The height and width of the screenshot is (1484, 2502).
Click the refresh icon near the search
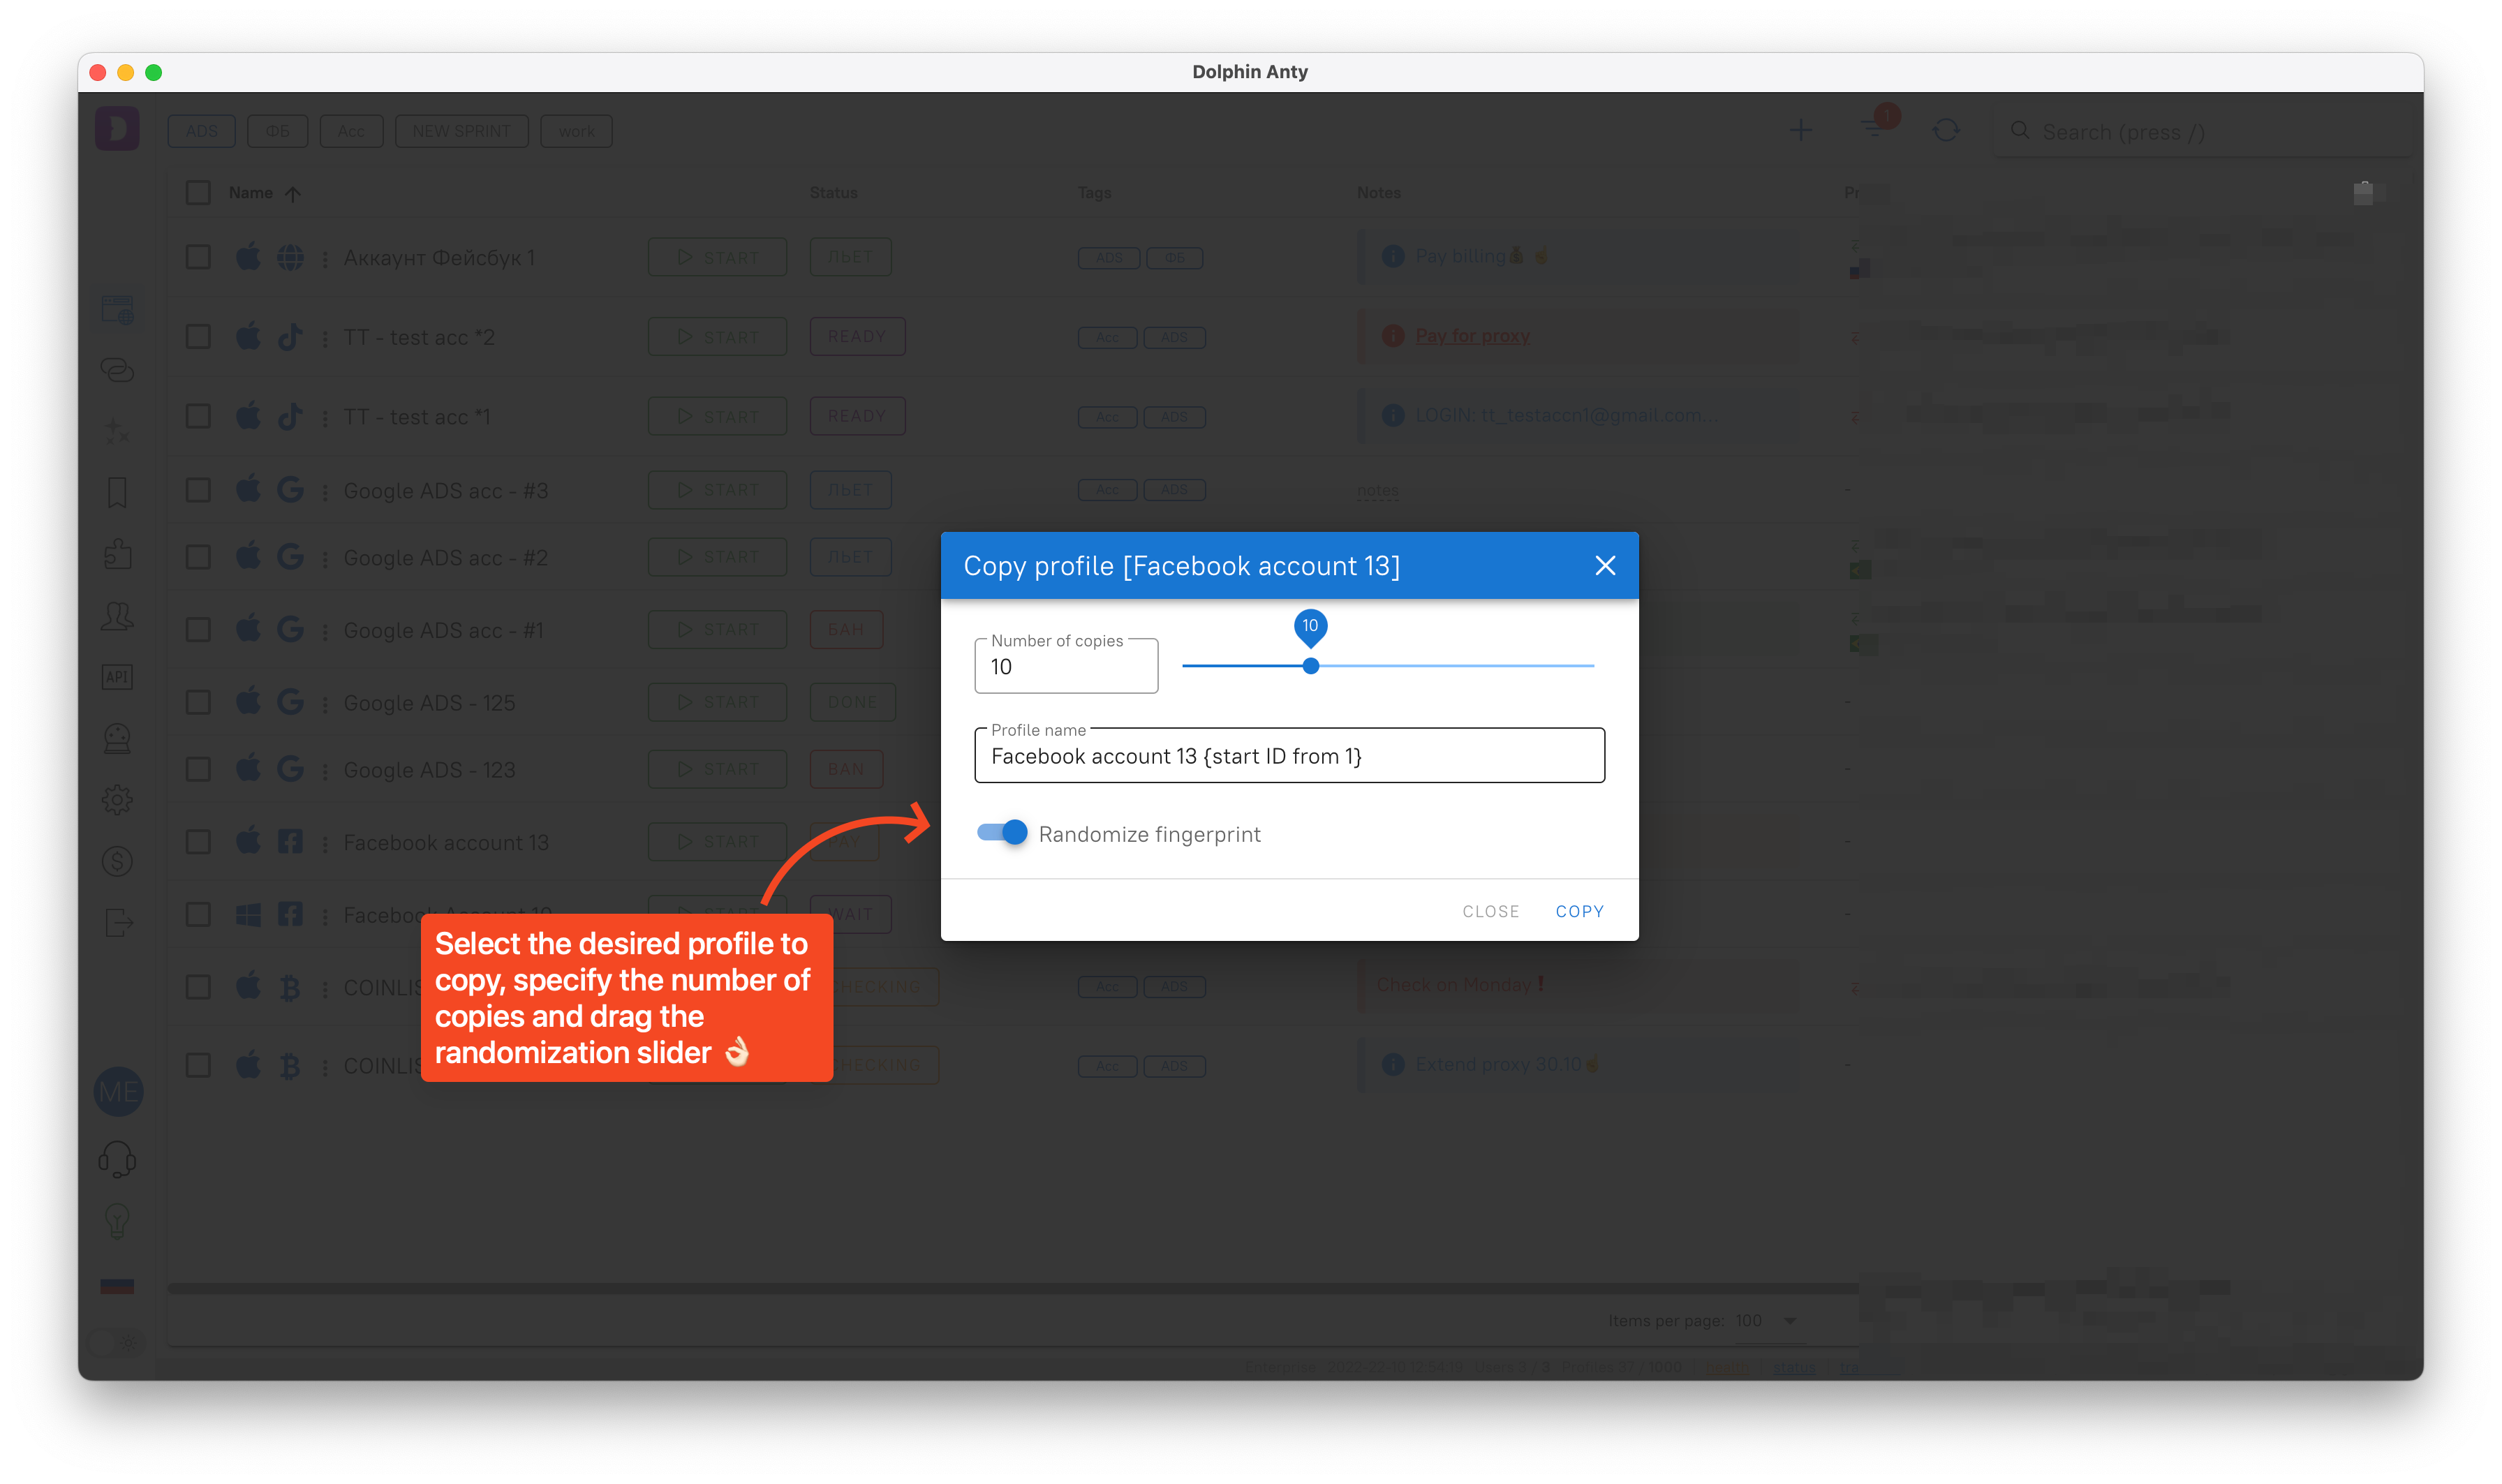(1945, 131)
